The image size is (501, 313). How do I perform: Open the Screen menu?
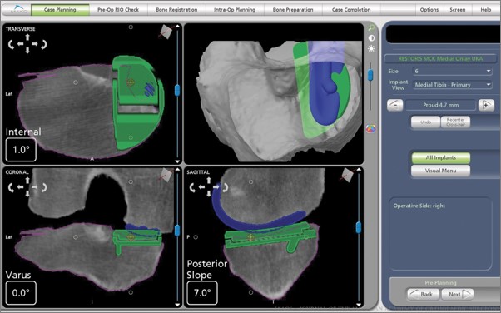tap(458, 10)
